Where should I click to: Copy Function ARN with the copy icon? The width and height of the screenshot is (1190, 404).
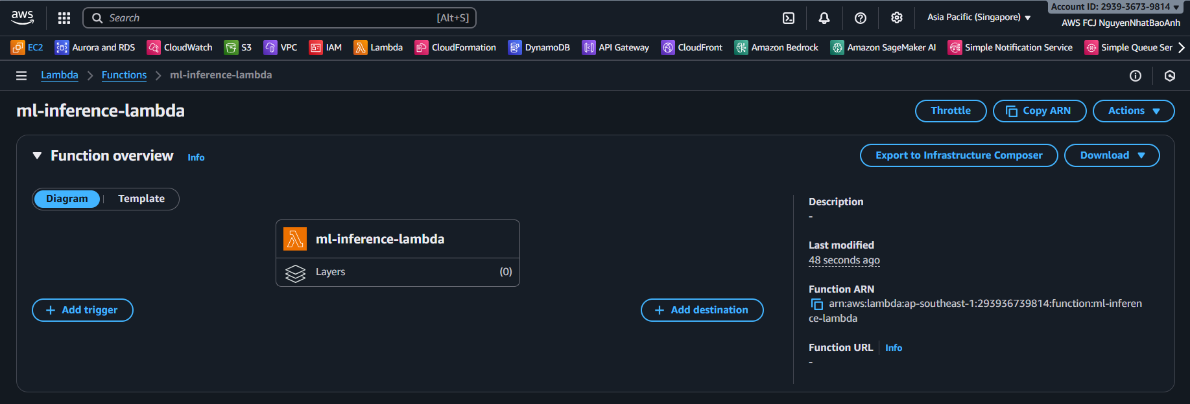[817, 304]
